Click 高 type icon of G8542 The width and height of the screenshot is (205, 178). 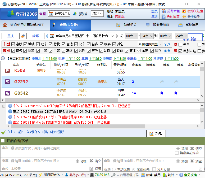coord(7,93)
